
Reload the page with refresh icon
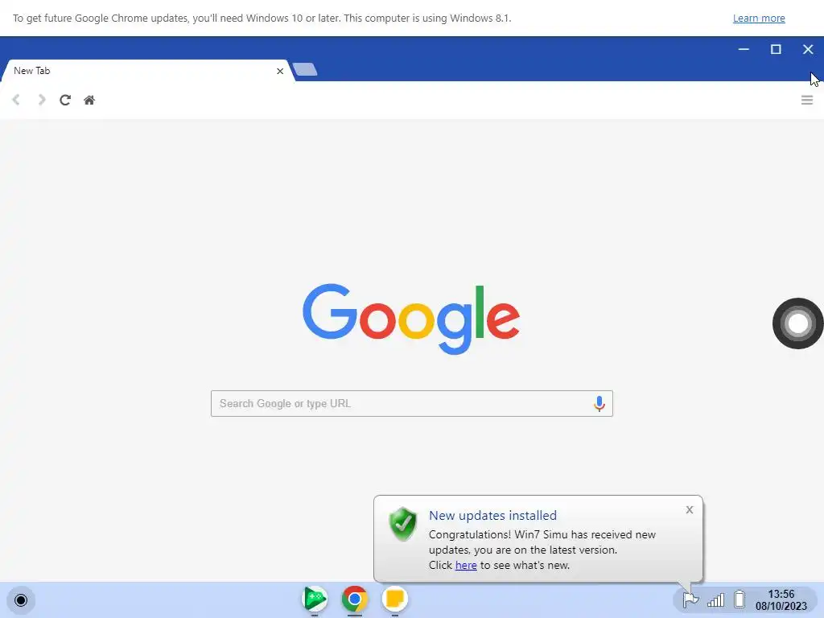[x=65, y=100]
